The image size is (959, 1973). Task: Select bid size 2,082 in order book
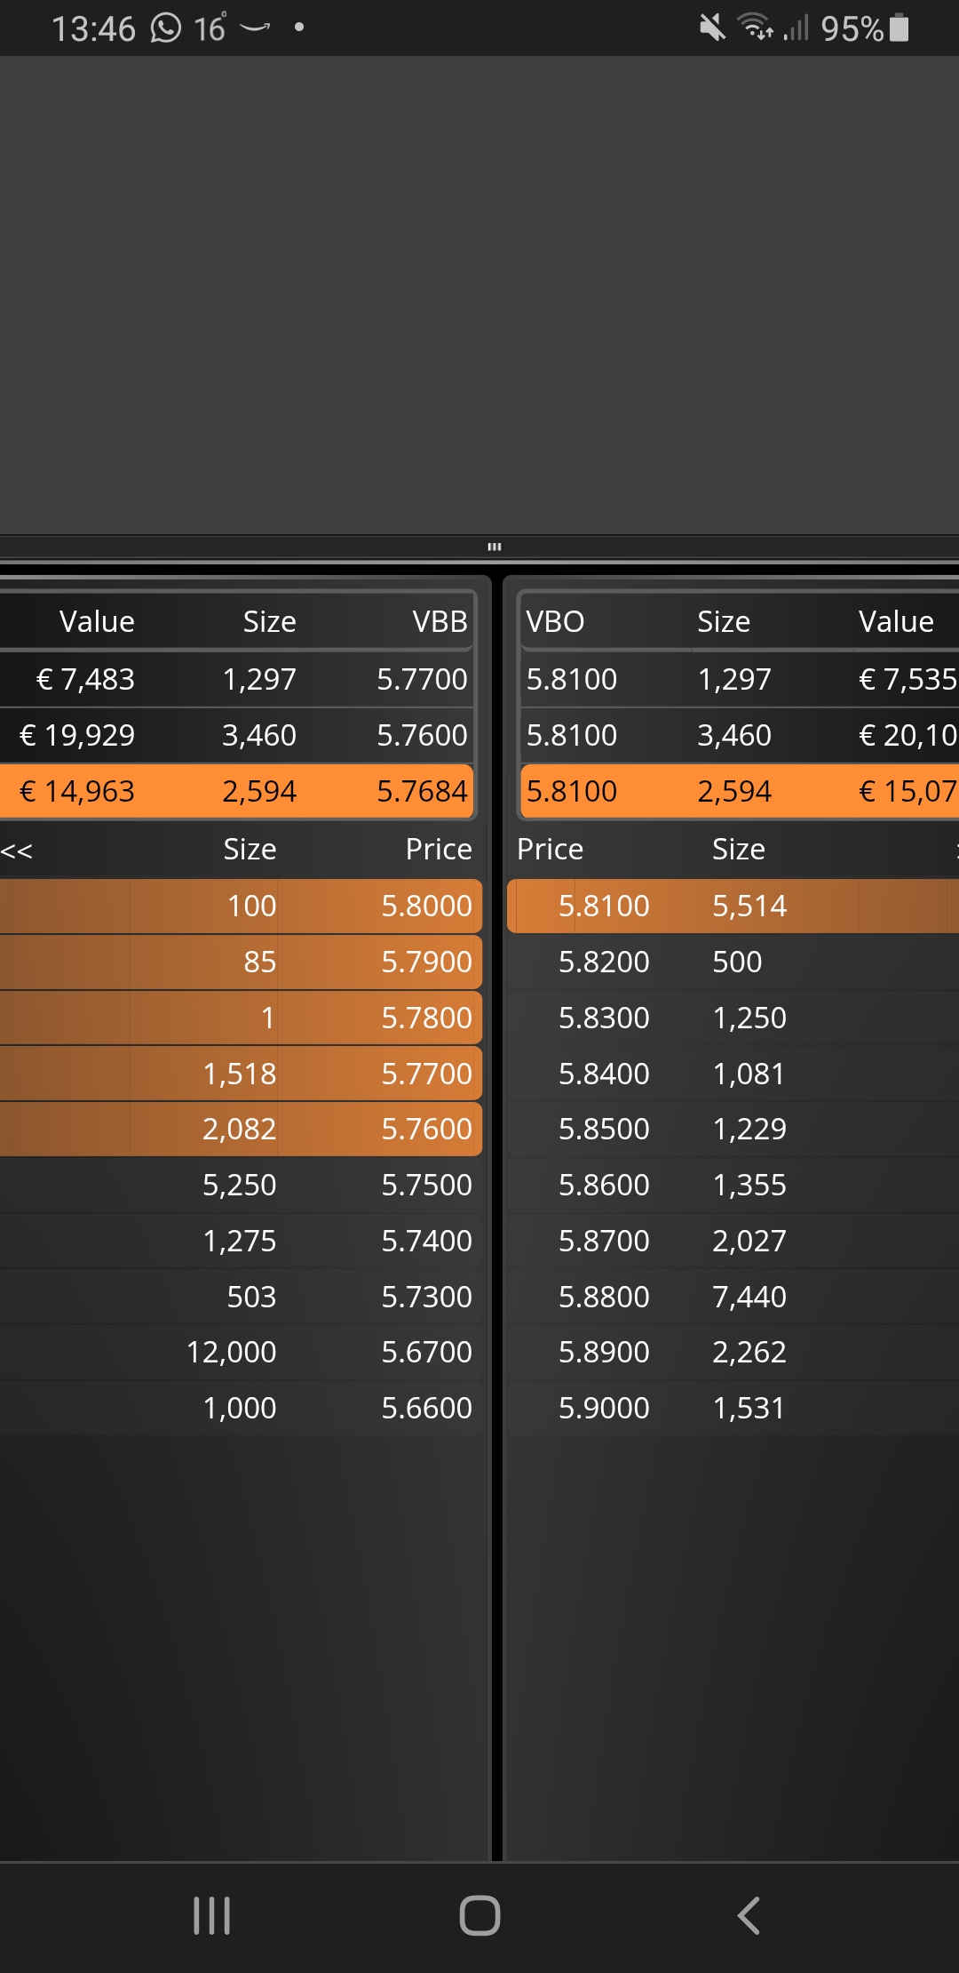click(240, 1129)
